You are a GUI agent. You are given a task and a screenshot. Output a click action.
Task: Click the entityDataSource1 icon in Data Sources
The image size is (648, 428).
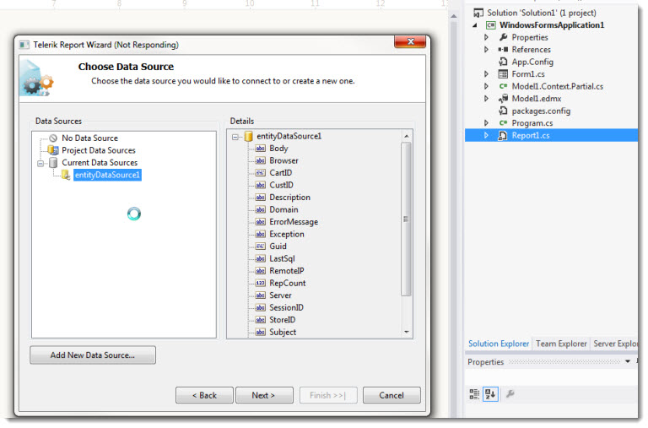pyautogui.click(x=66, y=175)
